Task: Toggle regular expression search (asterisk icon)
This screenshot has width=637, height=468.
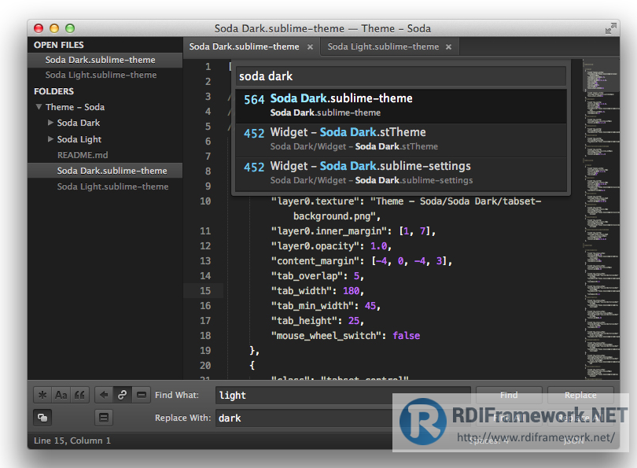Action: pyautogui.click(x=42, y=395)
